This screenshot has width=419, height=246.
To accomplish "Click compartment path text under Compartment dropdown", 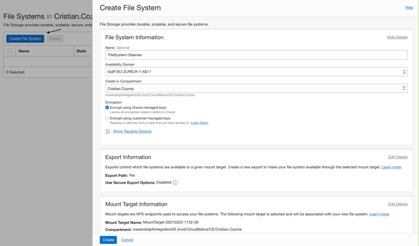I will pos(150,95).
